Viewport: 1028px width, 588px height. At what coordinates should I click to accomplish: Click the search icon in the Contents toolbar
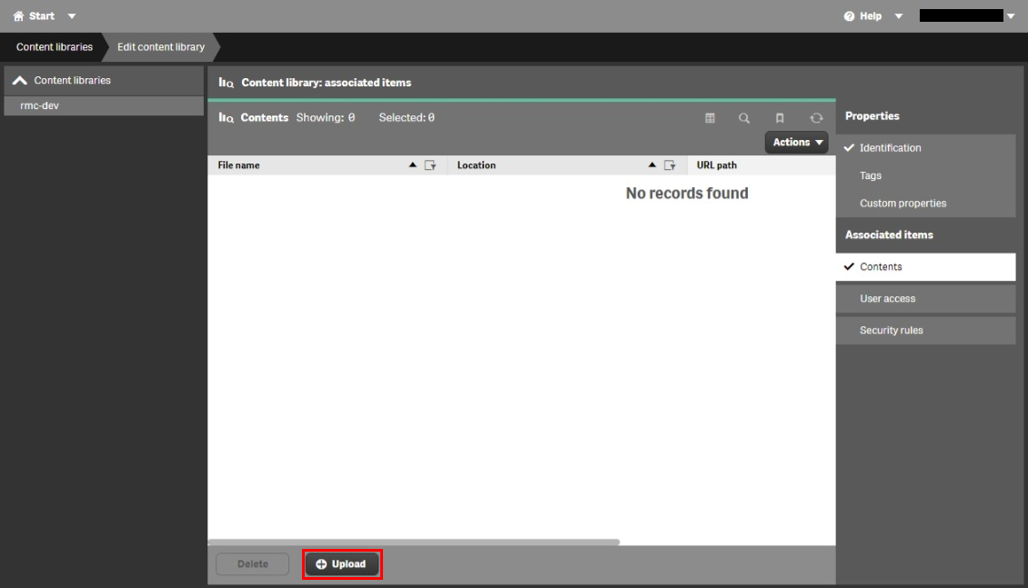point(744,117)
